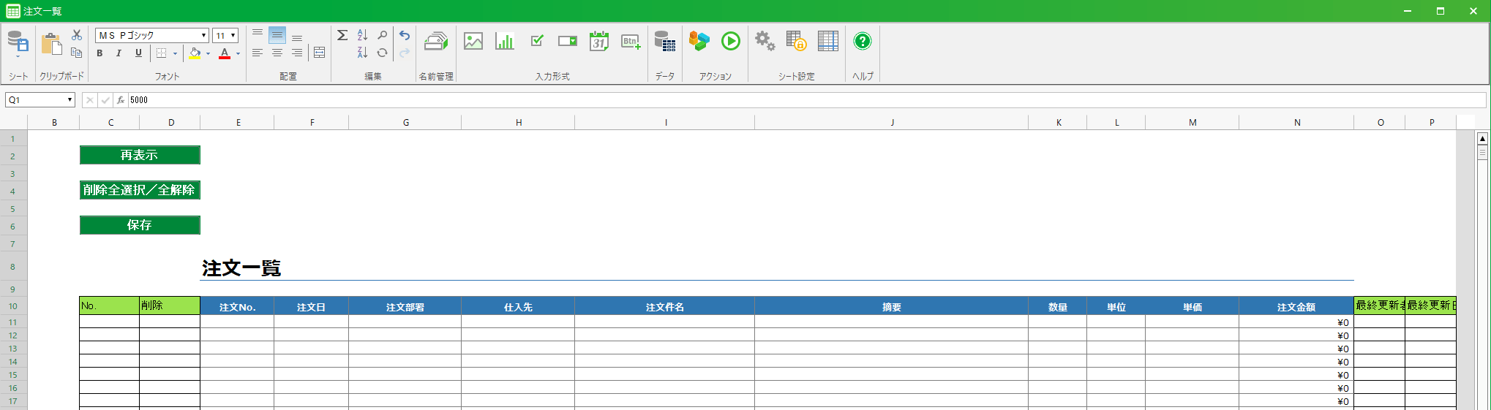Click the name management icon

click(x=436, y=42)
